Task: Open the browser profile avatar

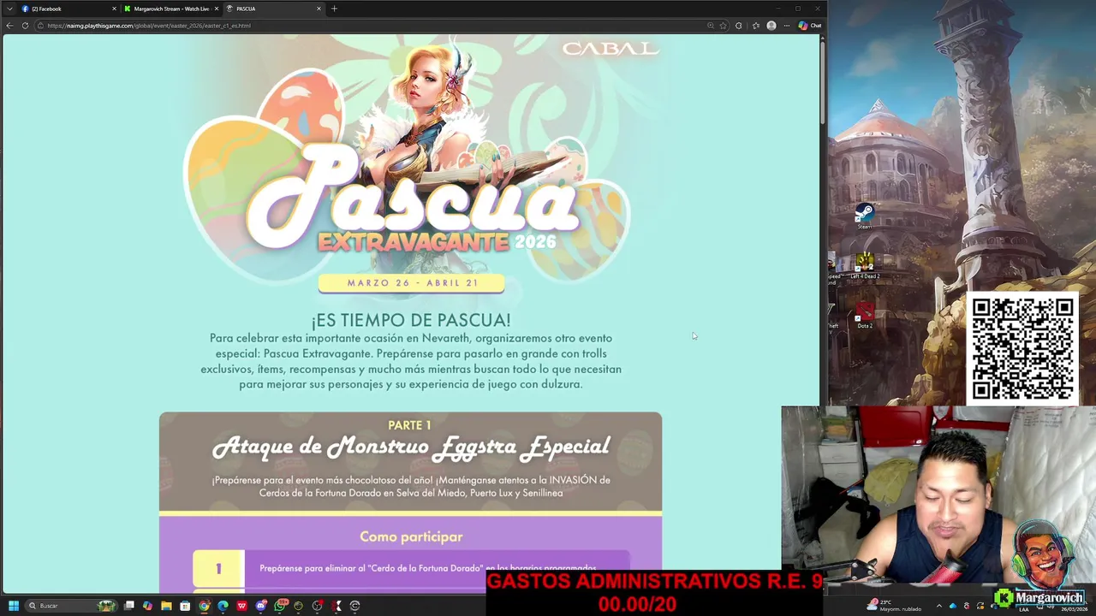Action: point(771,26)
